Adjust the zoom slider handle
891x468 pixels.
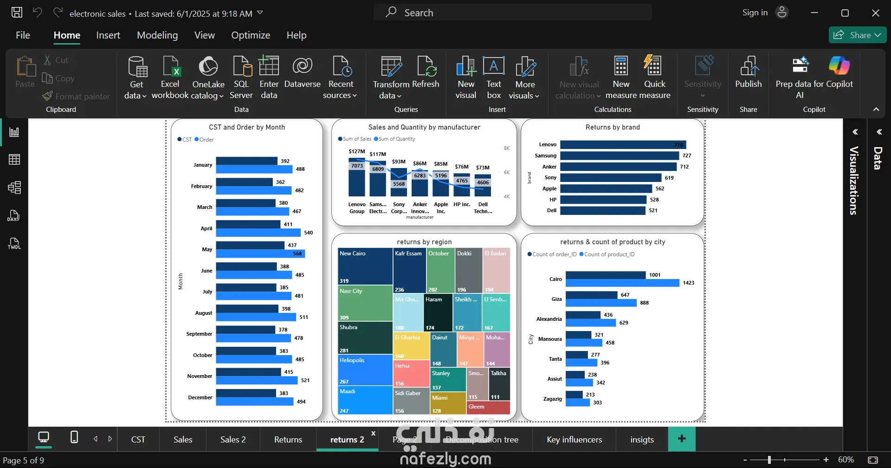coord(769,460)
